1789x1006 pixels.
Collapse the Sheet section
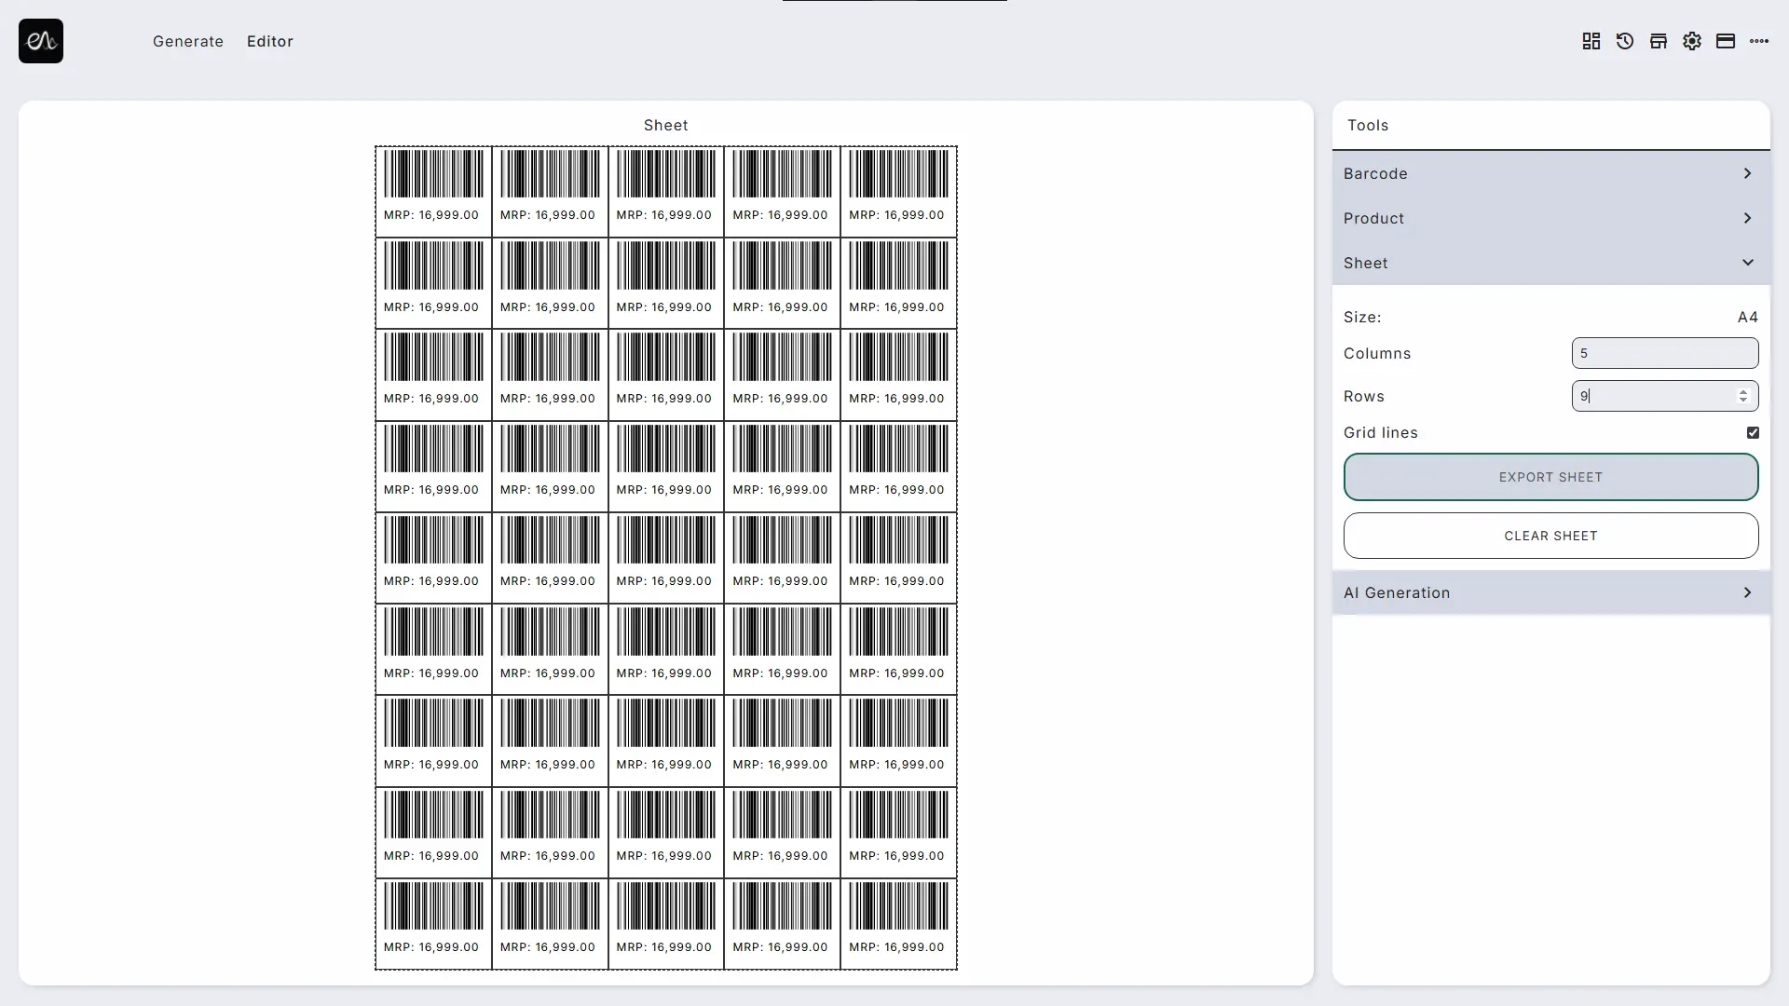pyautogui.click(x=1550, y=263)
